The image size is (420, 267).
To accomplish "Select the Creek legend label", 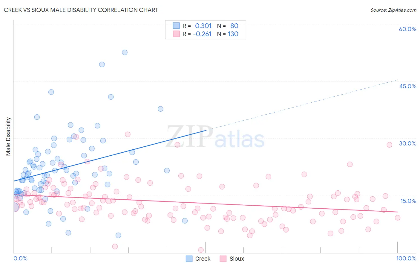I will (203, 259).
